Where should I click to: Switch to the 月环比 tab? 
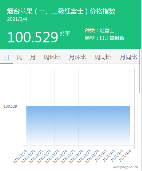click(x=77, y=57)
